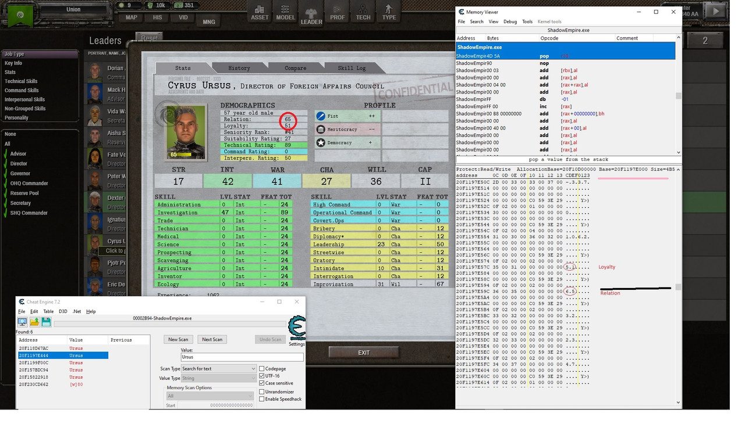Toggle the Secretary job filter
The width and height of the screenshot is (745, 431).
(x=5, y=203)
